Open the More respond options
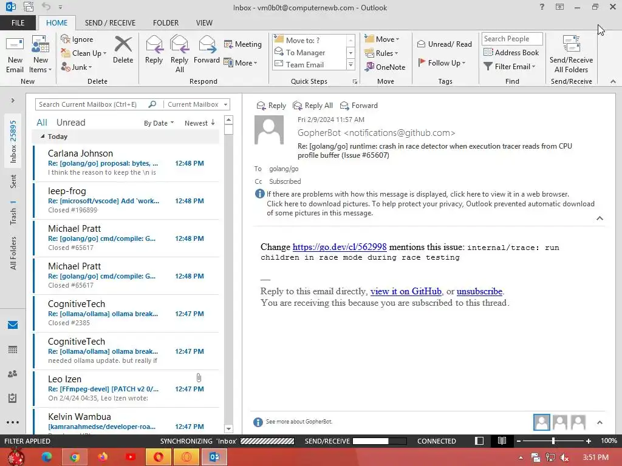The image size is (622, 466). [241, 62]
